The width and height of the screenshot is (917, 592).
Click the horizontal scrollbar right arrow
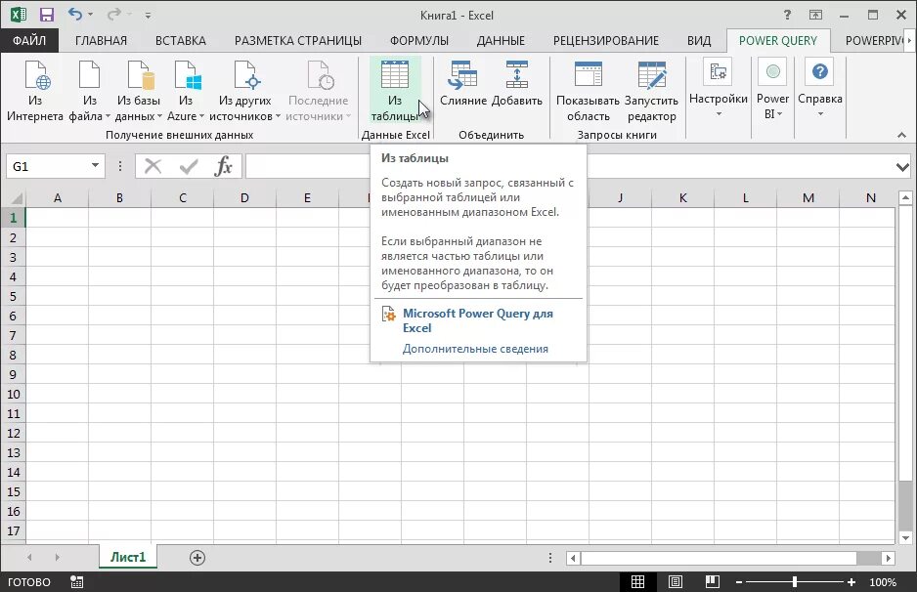coord(889,558)
